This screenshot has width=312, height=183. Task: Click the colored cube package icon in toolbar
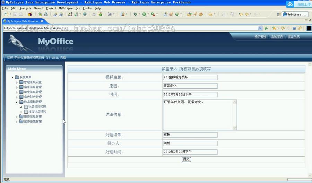coord(30,14)
